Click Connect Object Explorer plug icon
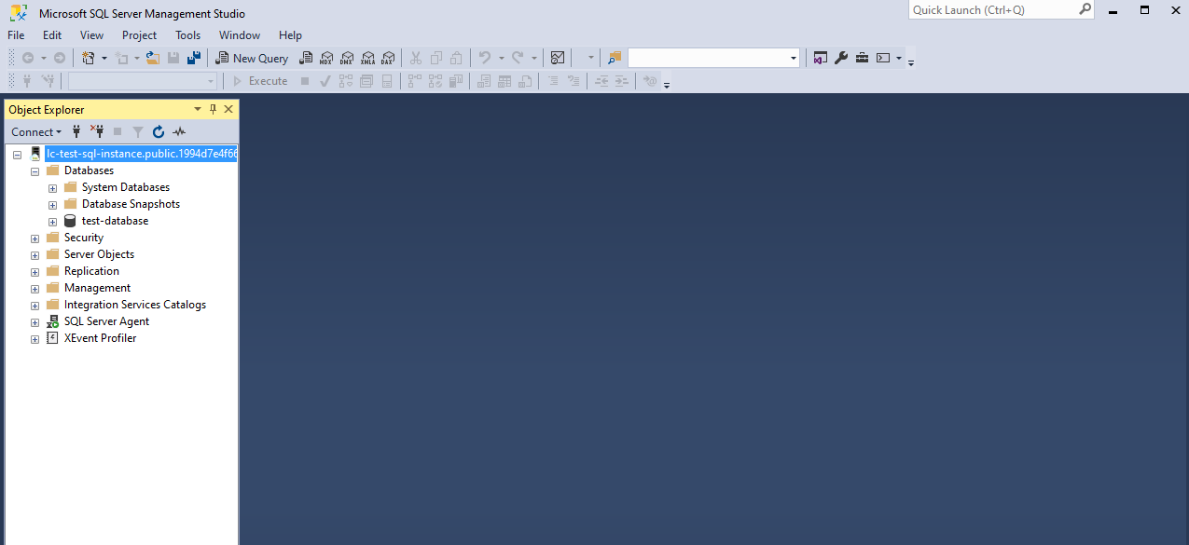 click(77, 131)
